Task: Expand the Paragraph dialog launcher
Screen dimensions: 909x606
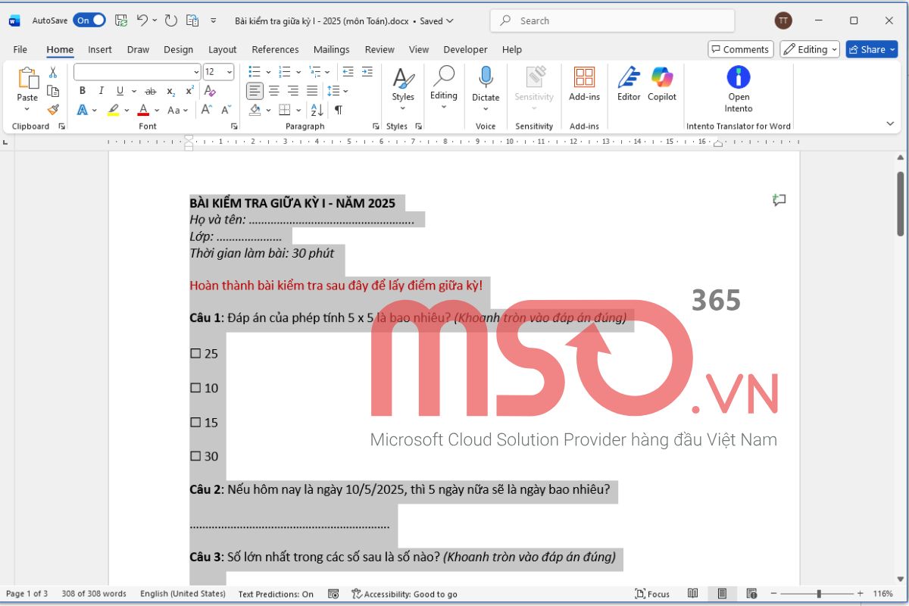Action: tap(376, 127)
